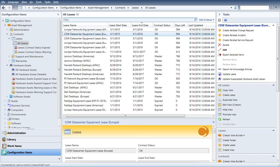Click the Copy View icon
This screenshot has width=280, height=167.
[220, 90]
